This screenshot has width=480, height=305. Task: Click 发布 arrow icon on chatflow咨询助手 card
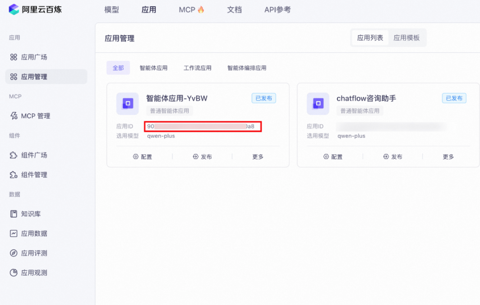point(386,157)
